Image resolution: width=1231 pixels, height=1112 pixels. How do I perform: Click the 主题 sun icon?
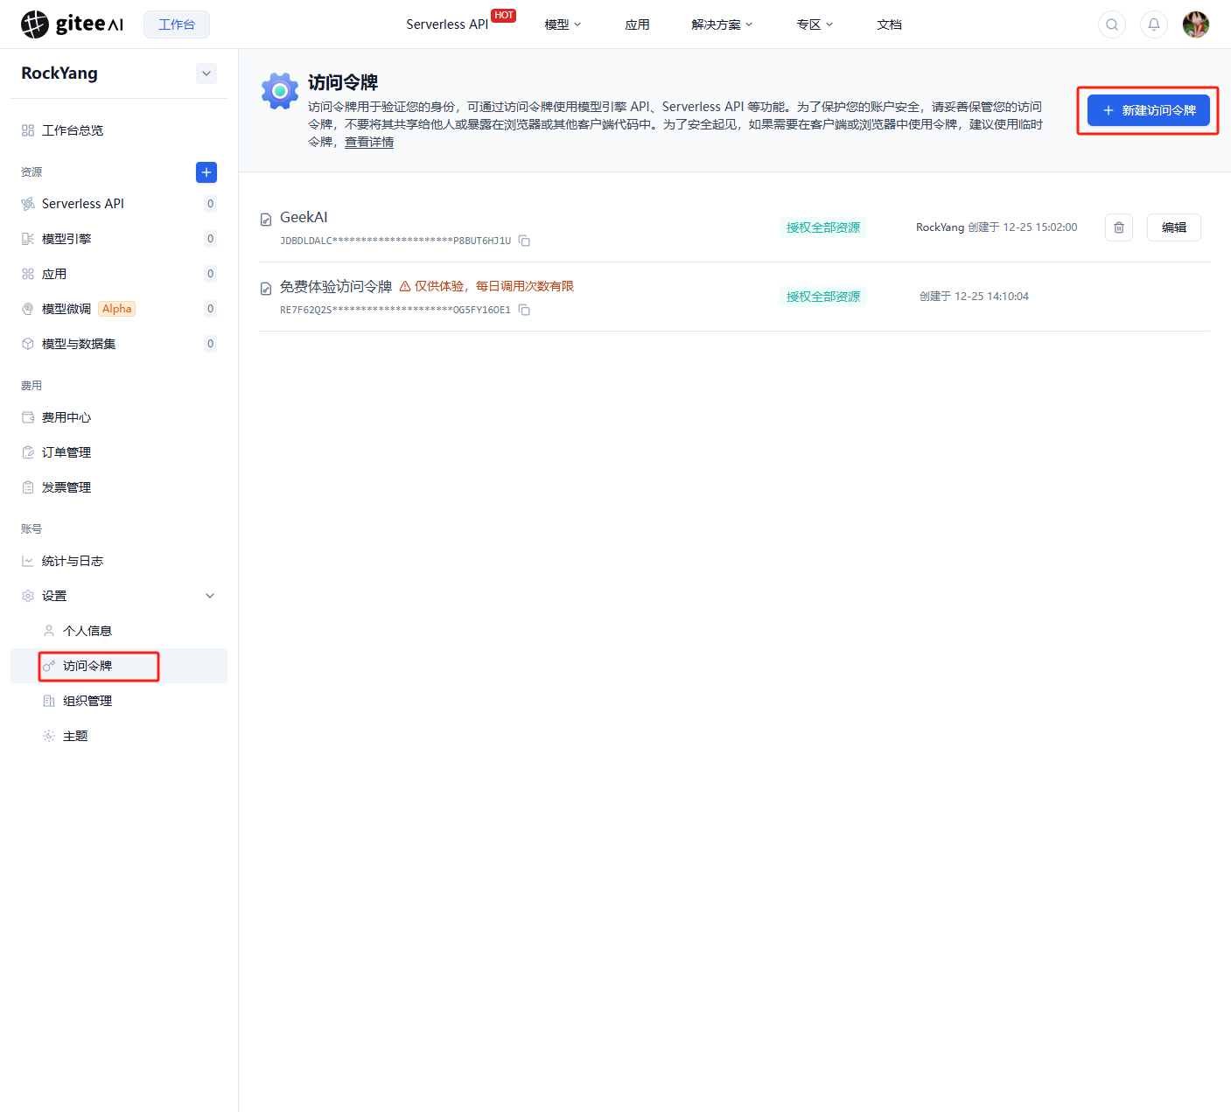pyautogui.click(x=49, y=736)
